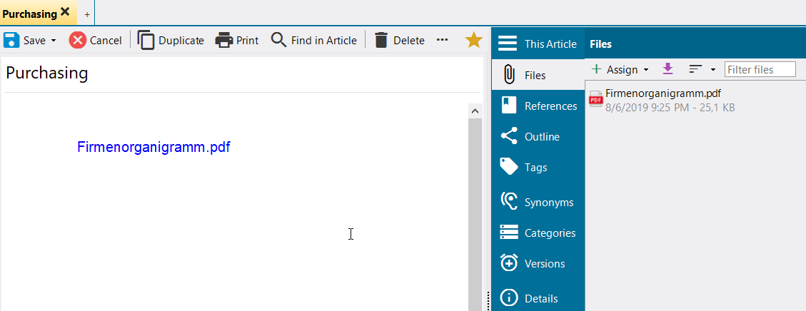Expand the Save dropdown arrow
The image size is (806, 311).
click(54, 41)
